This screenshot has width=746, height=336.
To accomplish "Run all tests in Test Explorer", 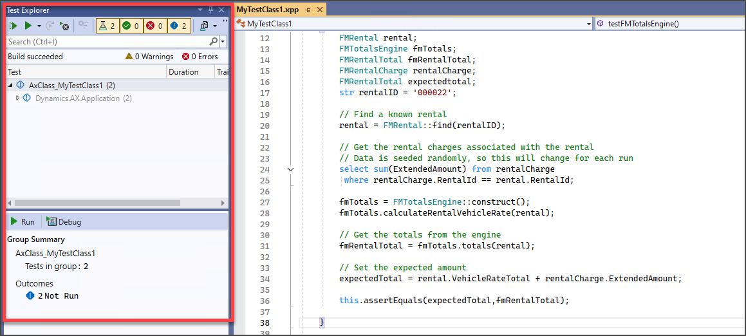I will pos(14,26).
